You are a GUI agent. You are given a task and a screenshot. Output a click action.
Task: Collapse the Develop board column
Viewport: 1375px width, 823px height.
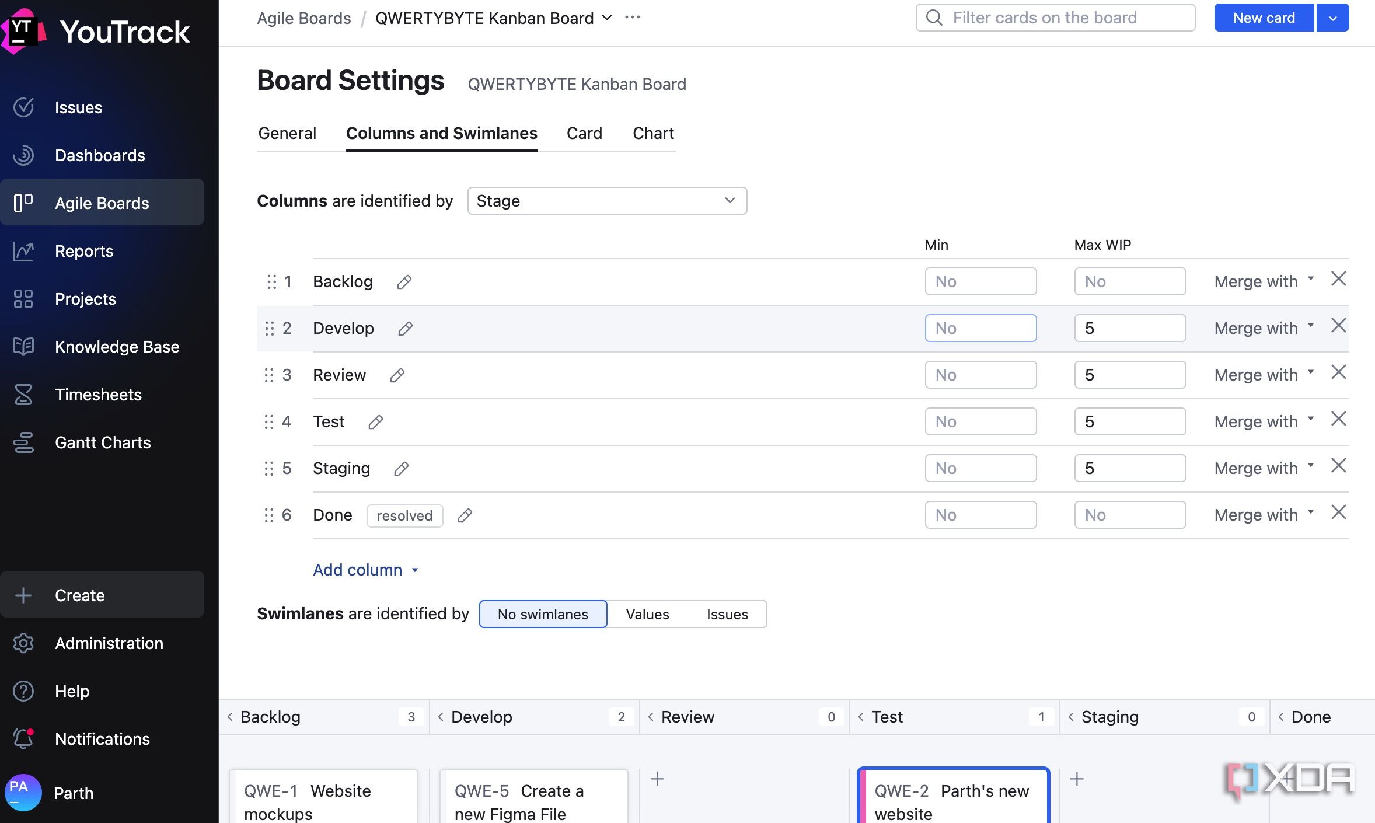pos(441,717)
